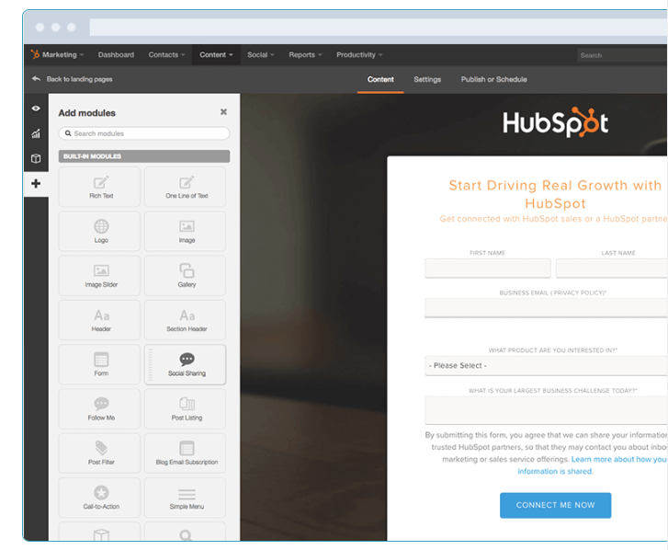Add the Gallery module
The height and width of the screenshot is (550, 668).
coord(185,275)
